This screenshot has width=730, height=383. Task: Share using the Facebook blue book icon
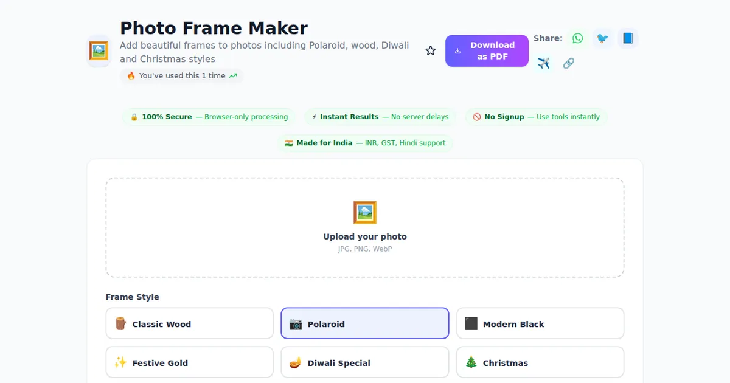[628, 38]
